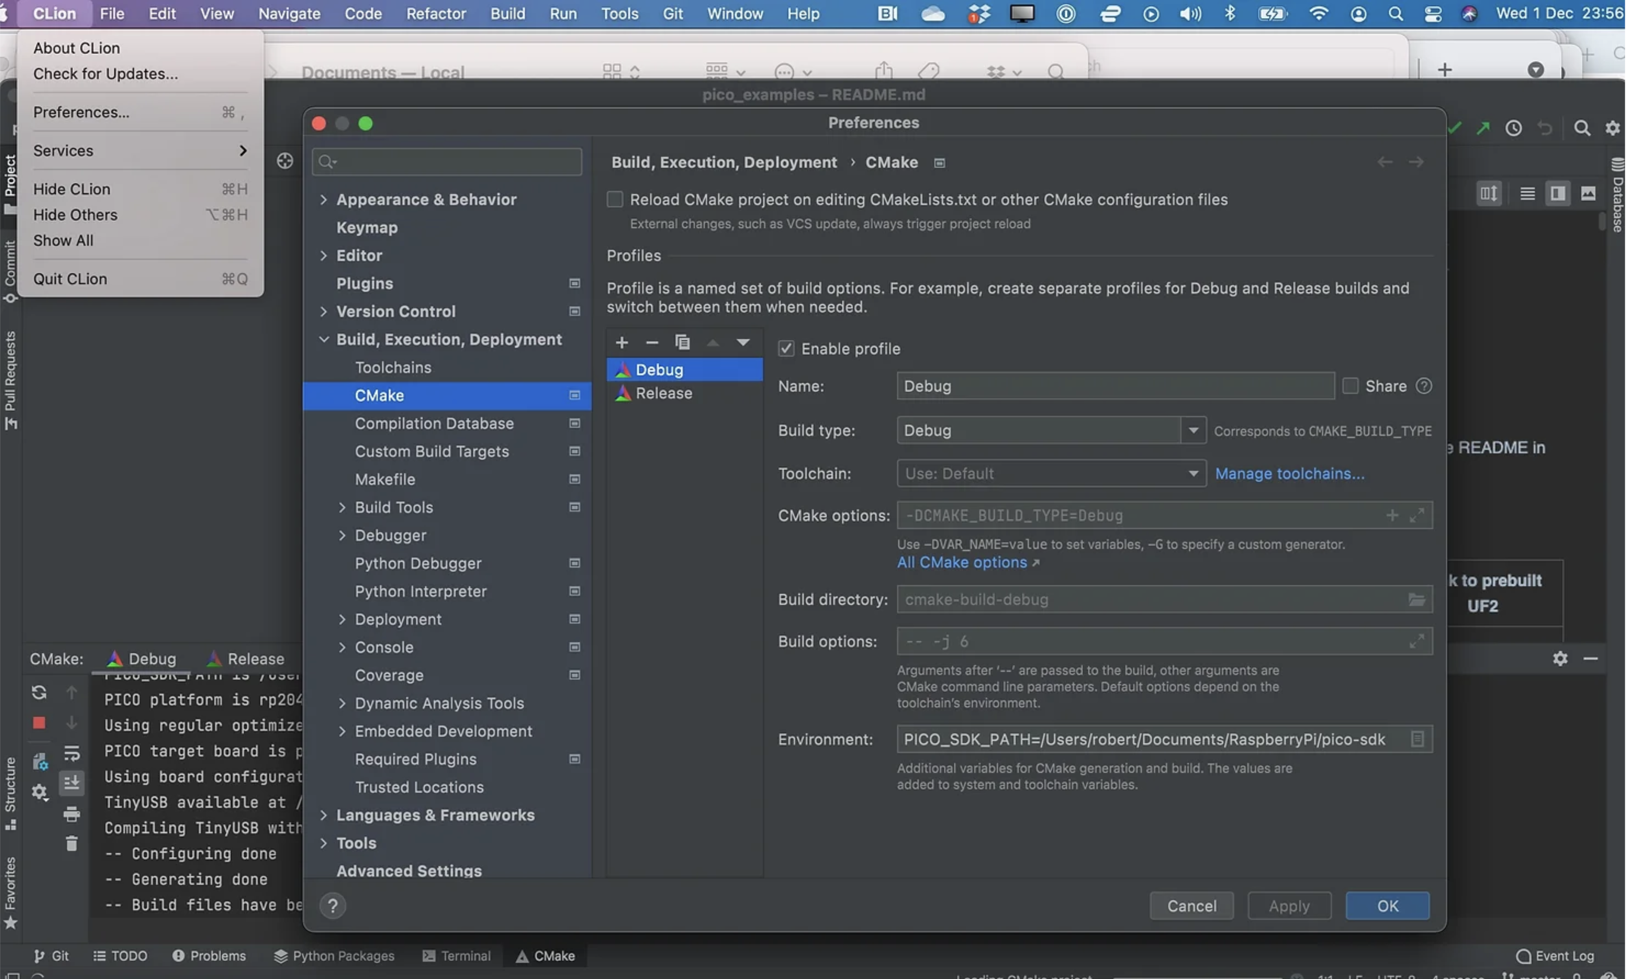Open Toolchain dropdown
This screenshot has height=979, width=1626.
pyautogui.click(x=1051, y=474)
